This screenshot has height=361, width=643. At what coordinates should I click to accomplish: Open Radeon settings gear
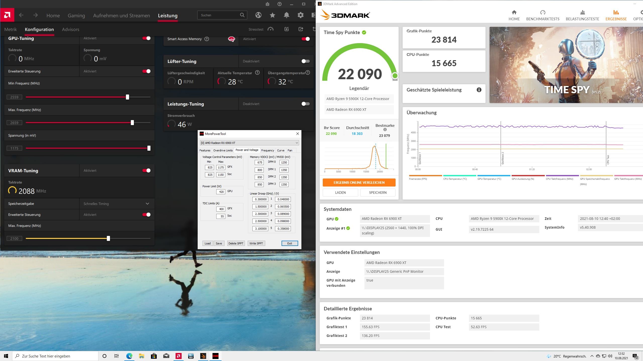click(x=300, y=15)
